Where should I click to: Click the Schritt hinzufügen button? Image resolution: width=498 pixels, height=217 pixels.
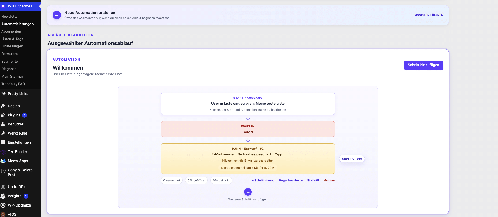coord(423,65)
